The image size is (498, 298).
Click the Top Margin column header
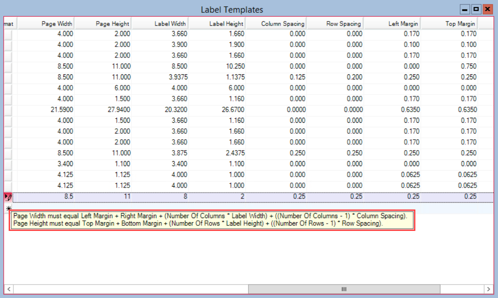coord(450,23)
